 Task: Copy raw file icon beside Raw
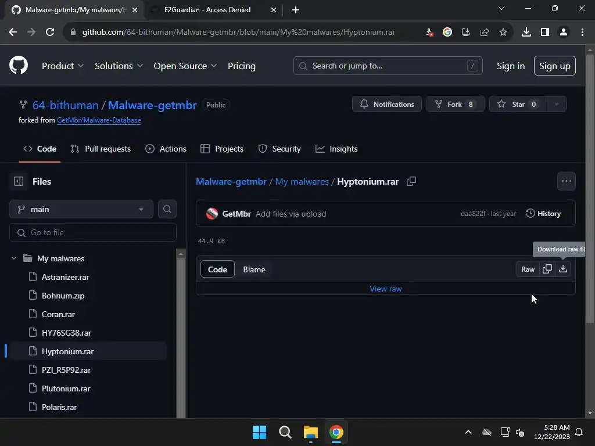(547, 269)
